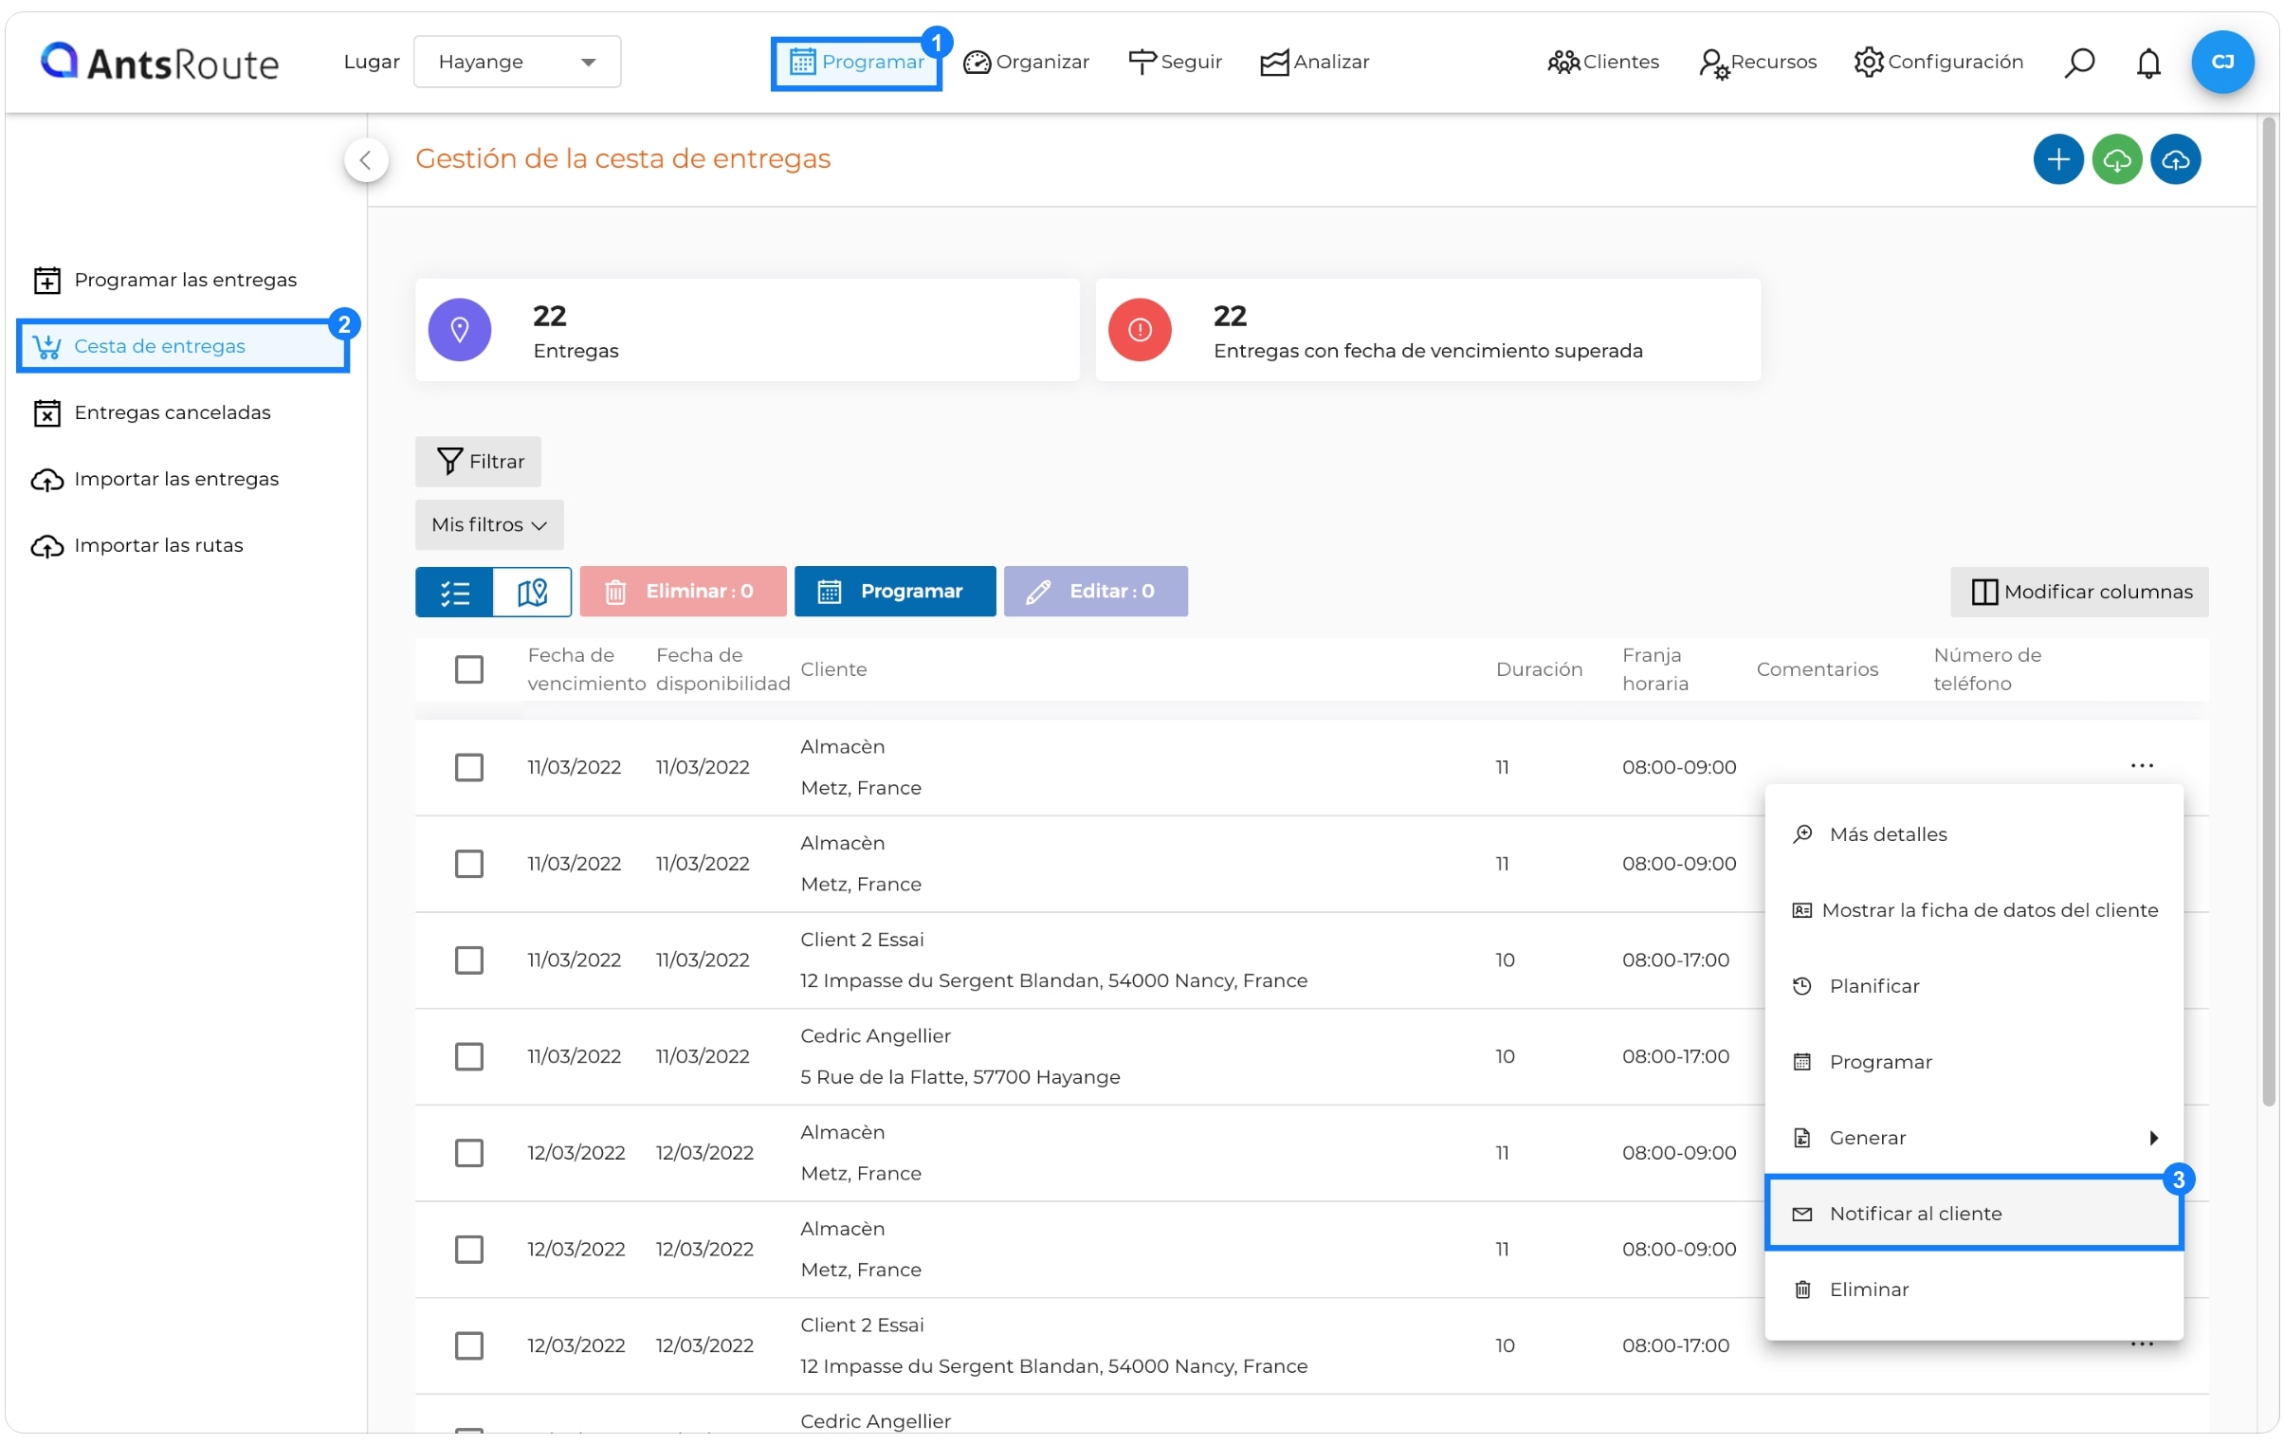Click the overdue deliveries summary card
The width and height of the screenshot is (2284, 1444).
(1428, 330)
